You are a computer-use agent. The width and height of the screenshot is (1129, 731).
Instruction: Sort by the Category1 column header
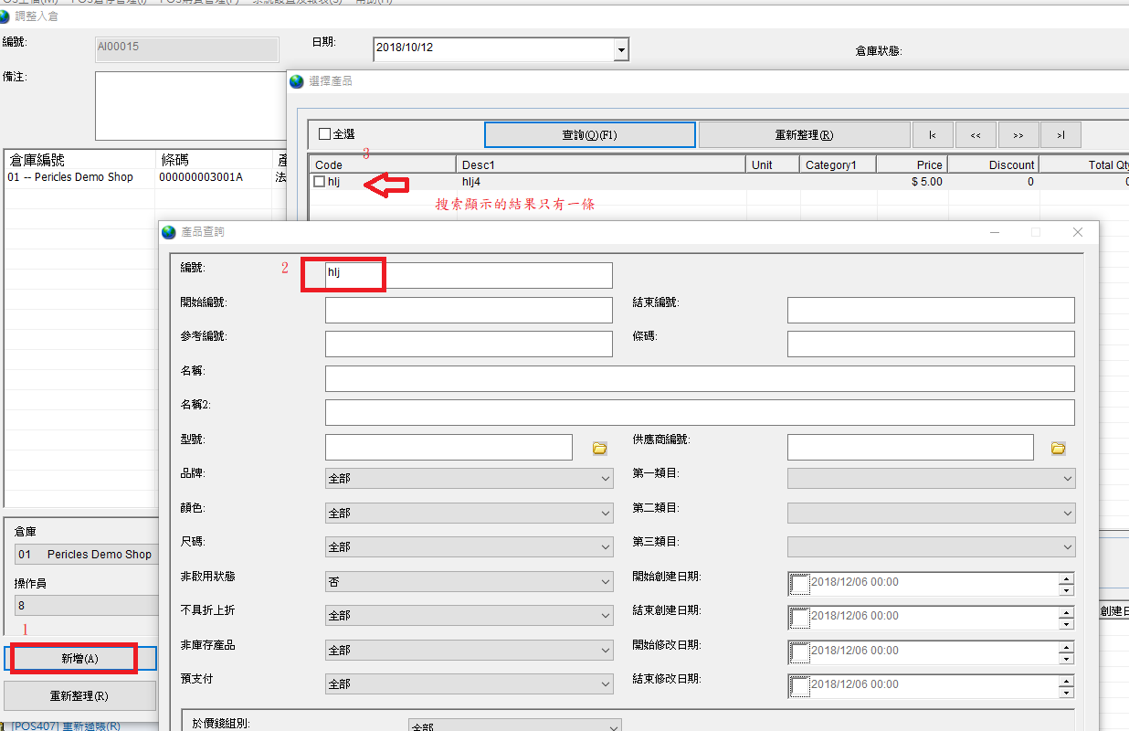(838, 164)
